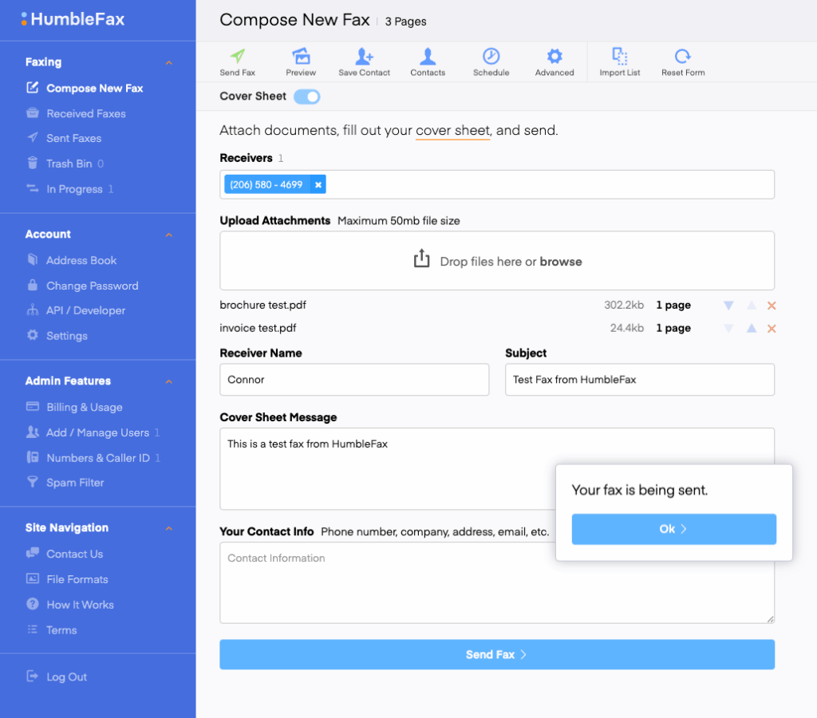This screenshot has height=718, width=817.
Task: Click the Reset Form icon
Action: coord(682,57)
